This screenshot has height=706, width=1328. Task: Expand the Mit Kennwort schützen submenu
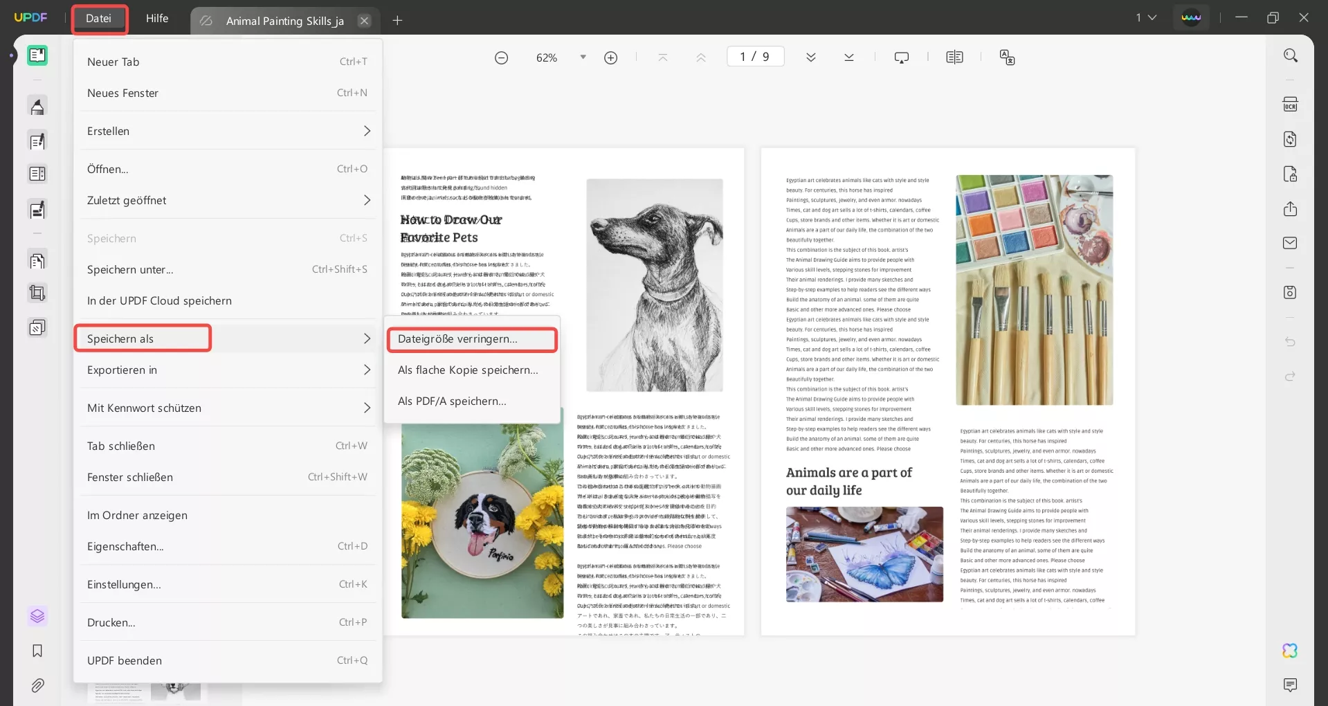[x=227, y=408]
